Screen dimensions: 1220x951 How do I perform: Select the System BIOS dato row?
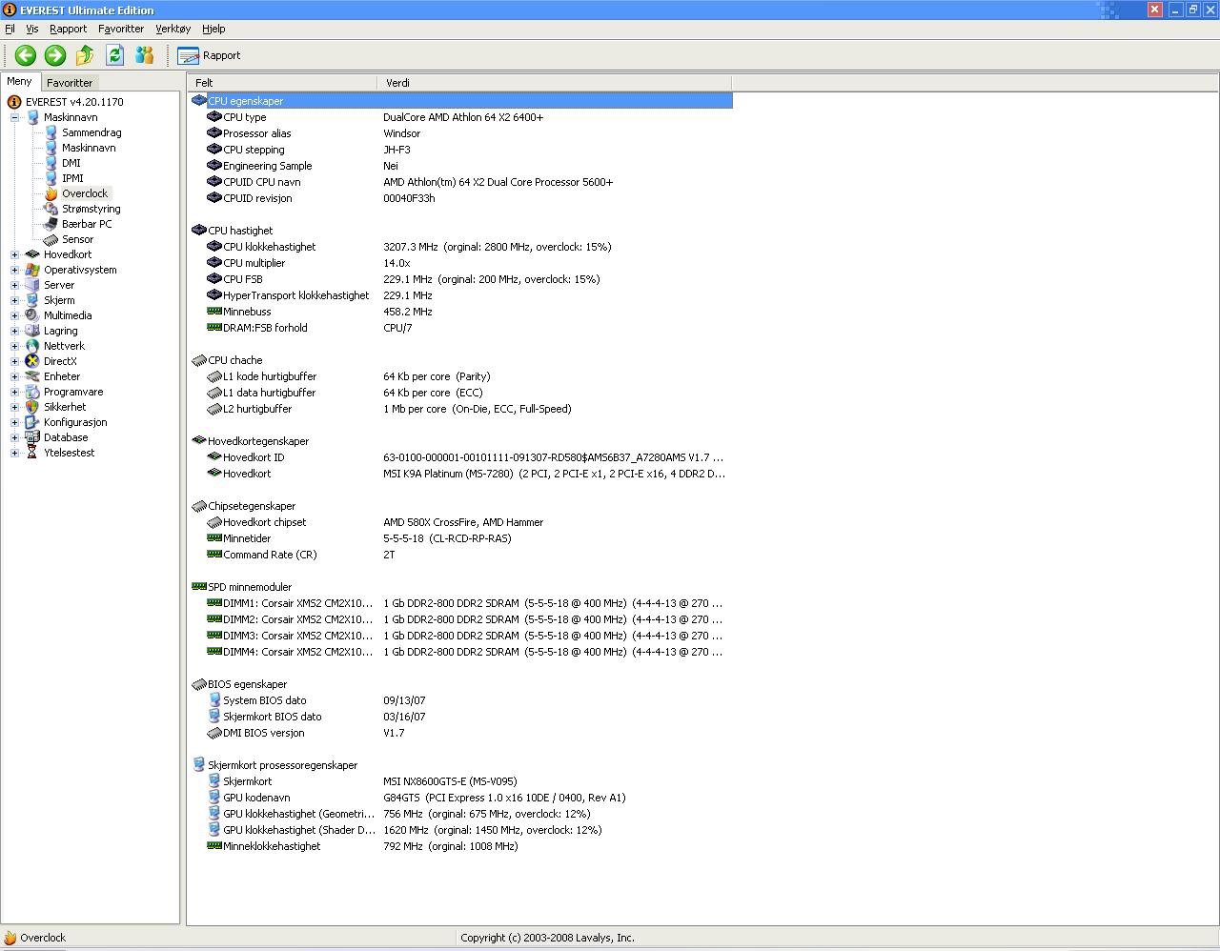point(460,700)
